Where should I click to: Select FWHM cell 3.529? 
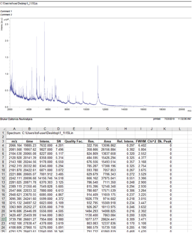pos(141,174)
